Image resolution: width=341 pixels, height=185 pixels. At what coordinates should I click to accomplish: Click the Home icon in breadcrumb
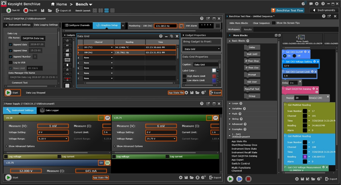(x=53, y=4)
